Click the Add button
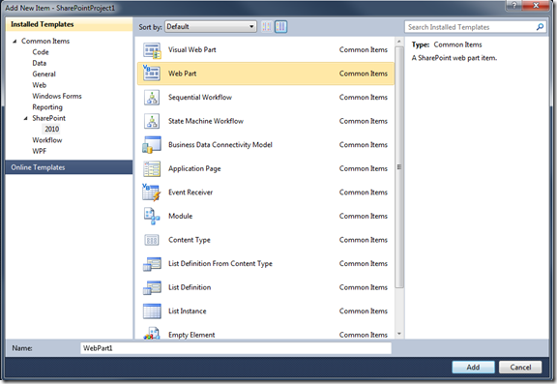Screen dimensions: 557x384 [473, 368]
